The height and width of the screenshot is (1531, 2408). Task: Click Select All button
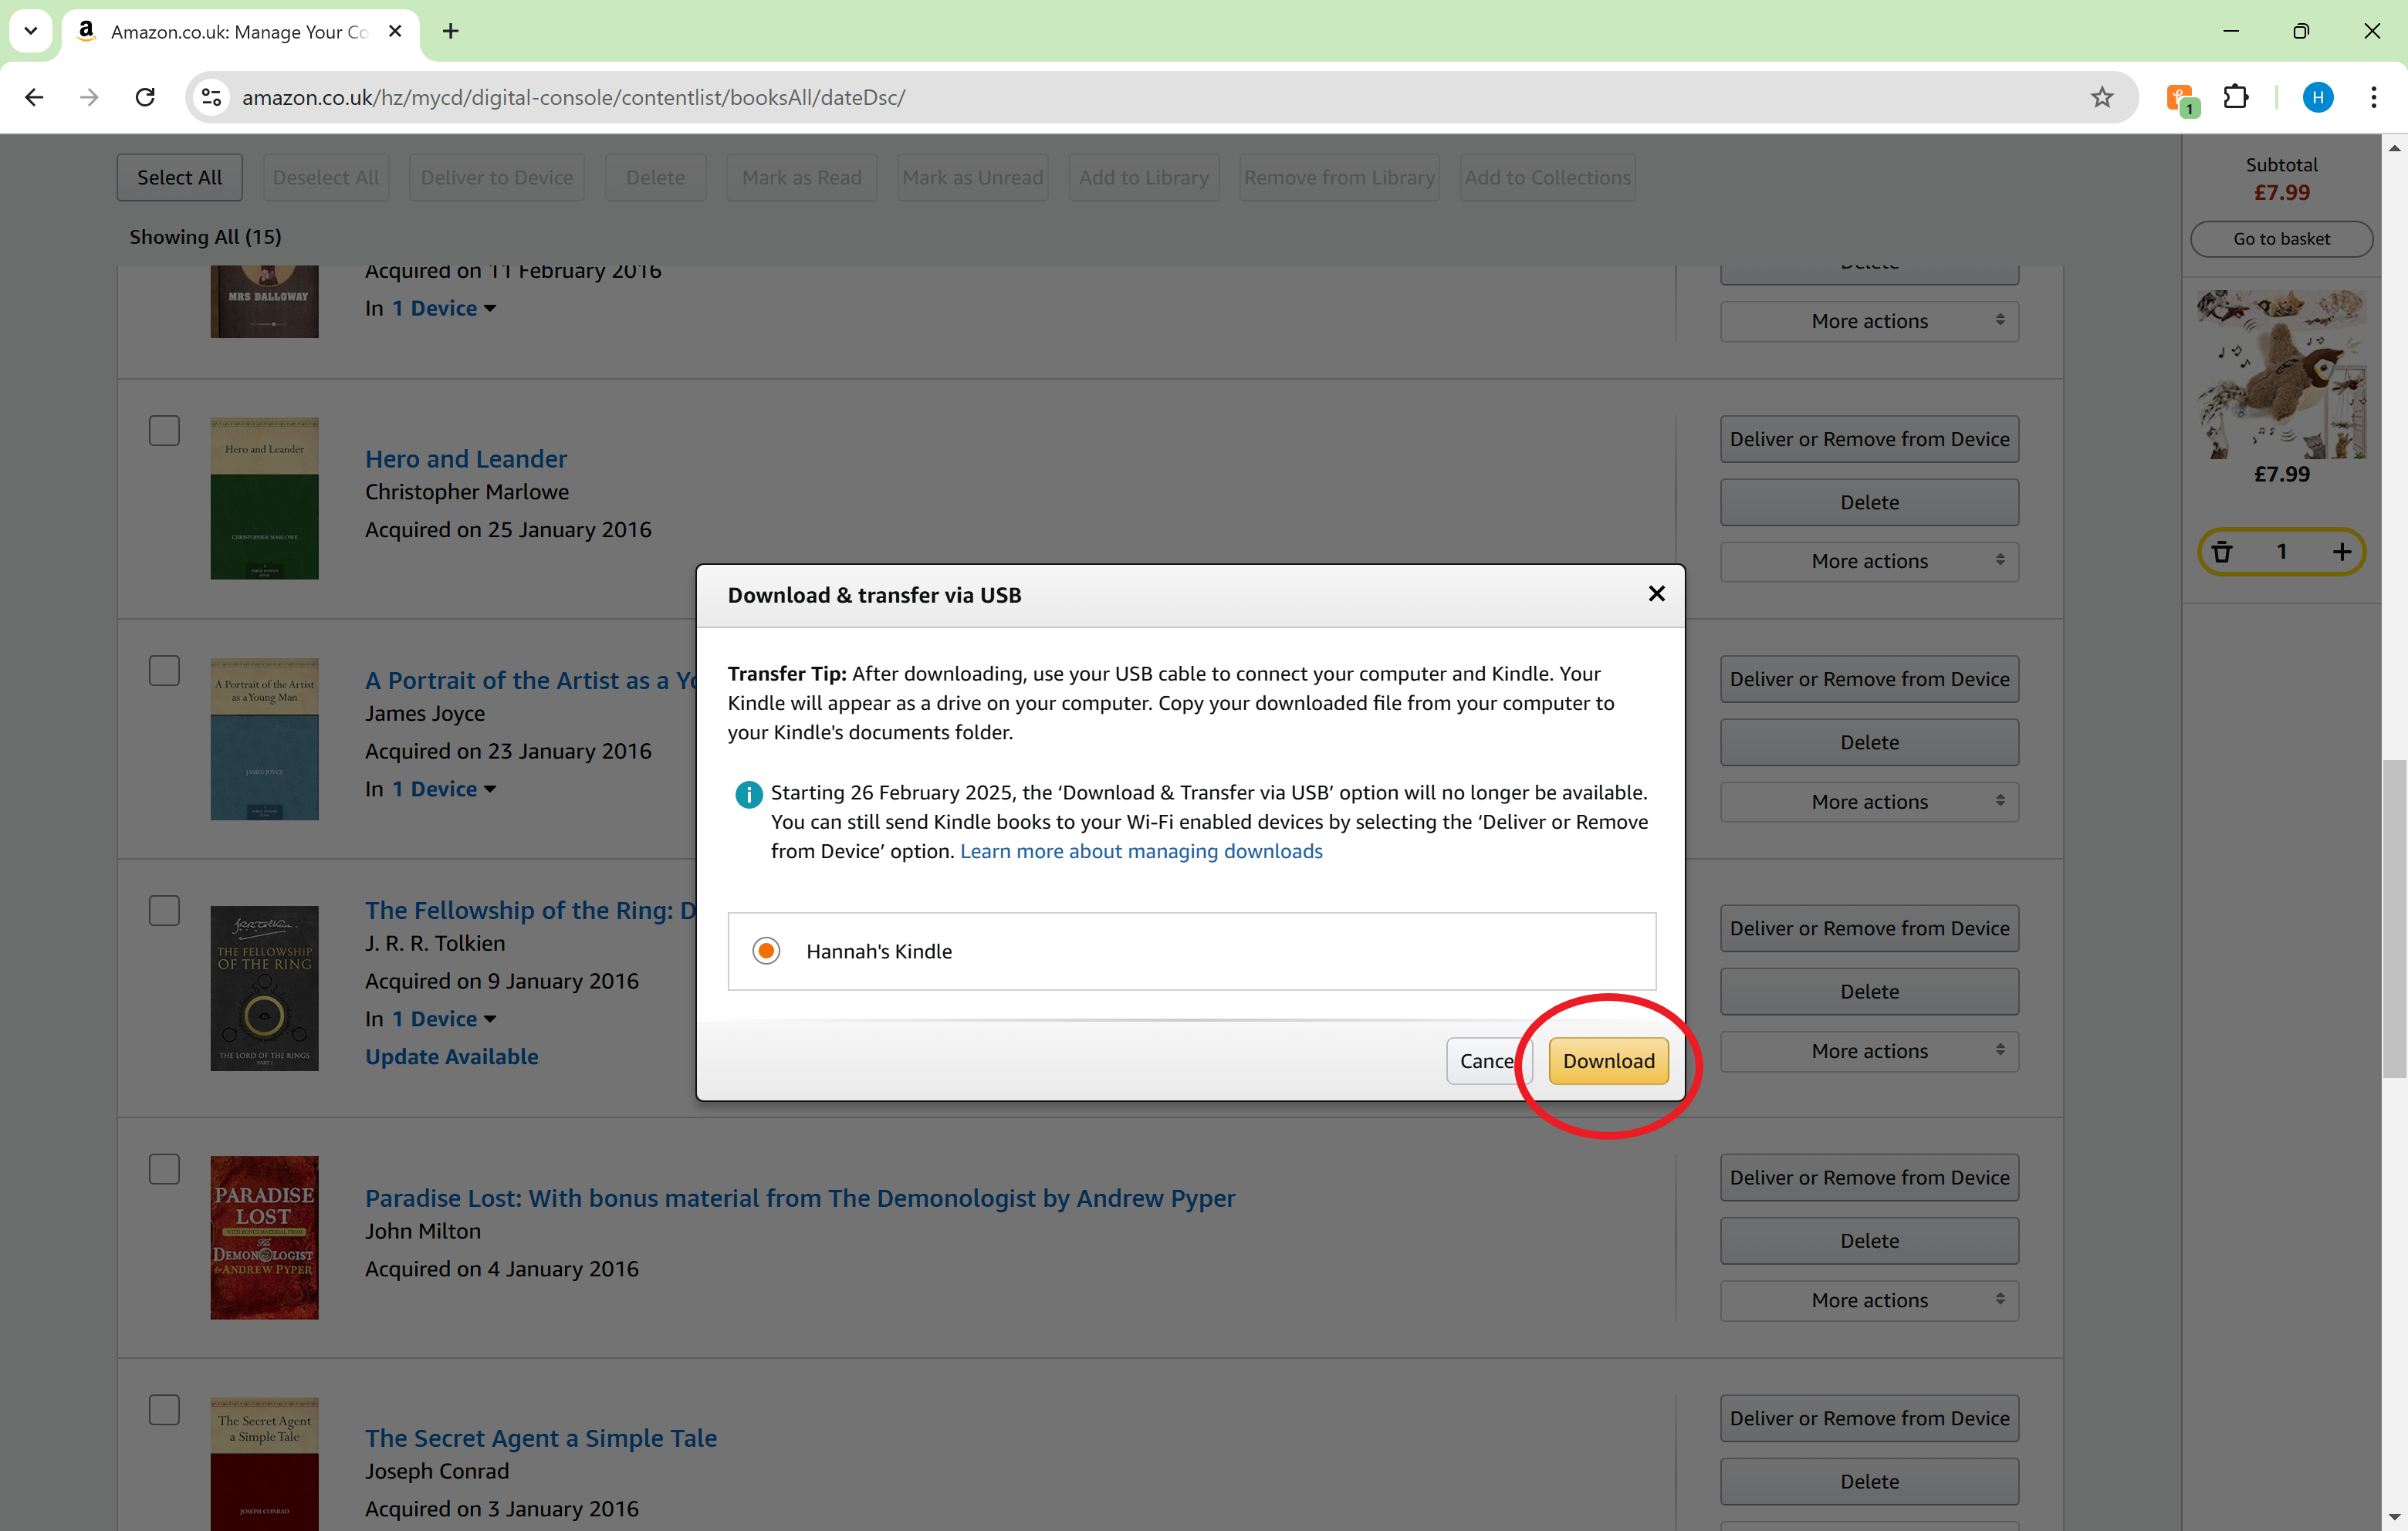180,177
